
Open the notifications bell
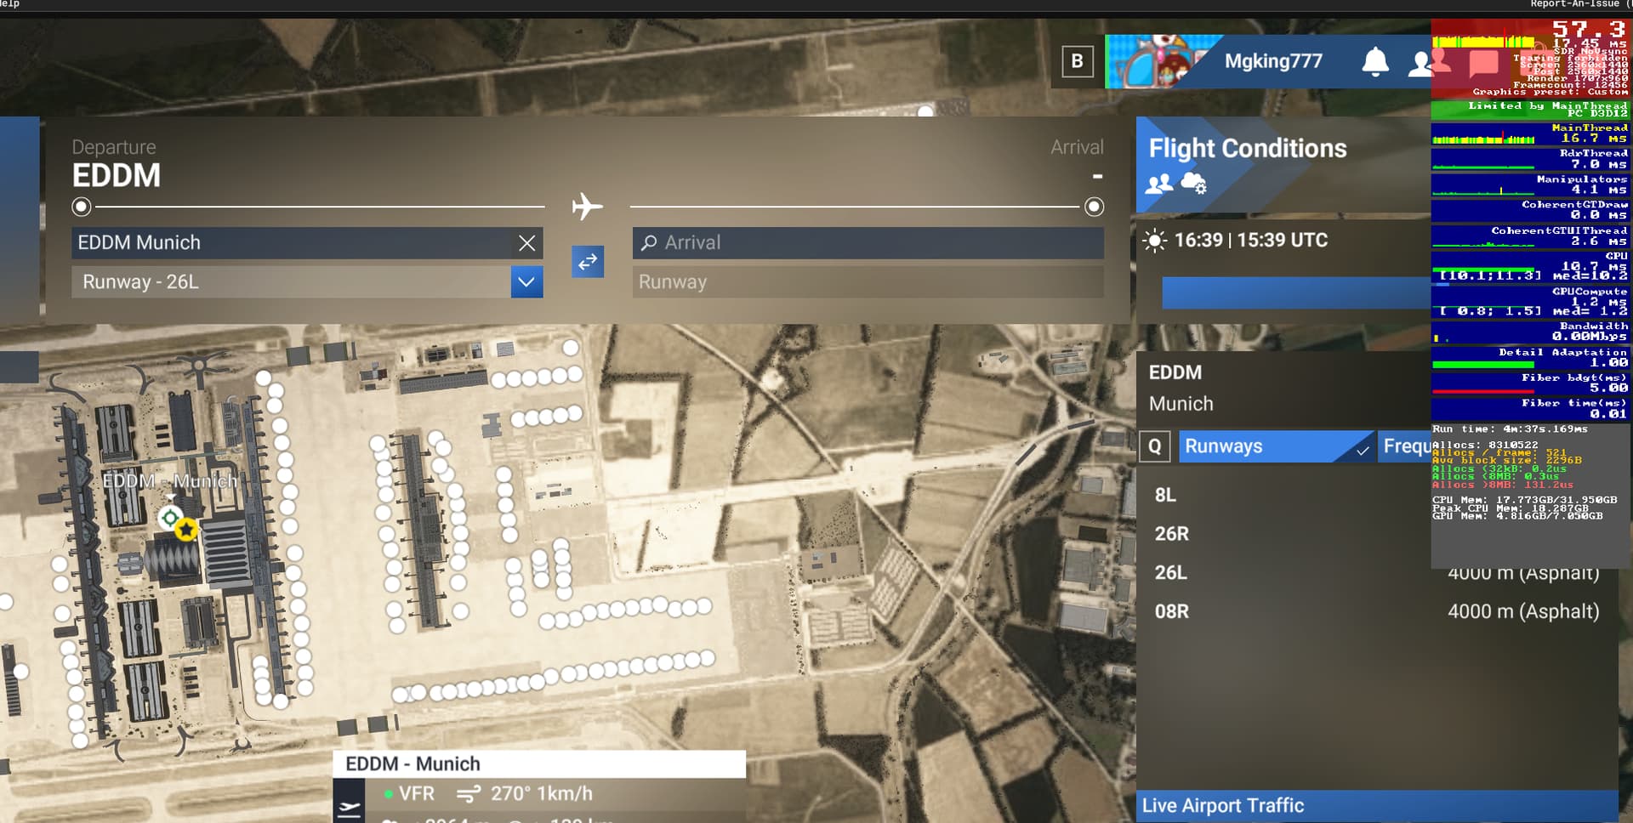point(1375,62)
